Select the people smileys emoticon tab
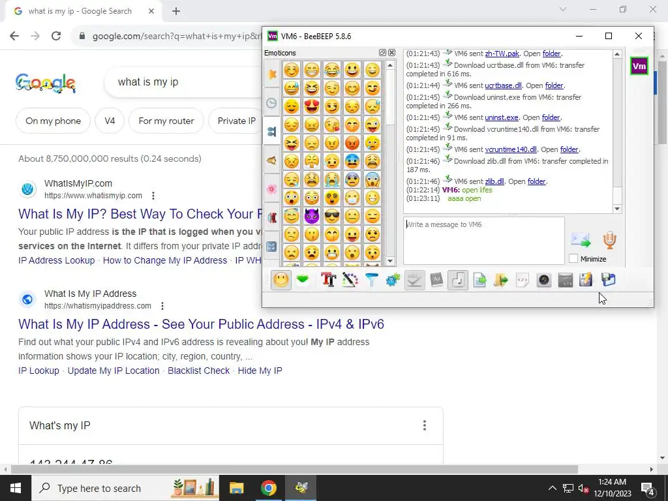This screenshot has width=668, height=501. tap(272, 131)
